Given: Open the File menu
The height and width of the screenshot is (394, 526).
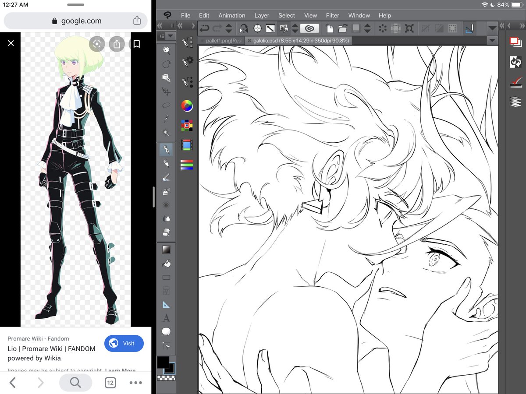Looking at the screenshot, I should tap(186, 15).
